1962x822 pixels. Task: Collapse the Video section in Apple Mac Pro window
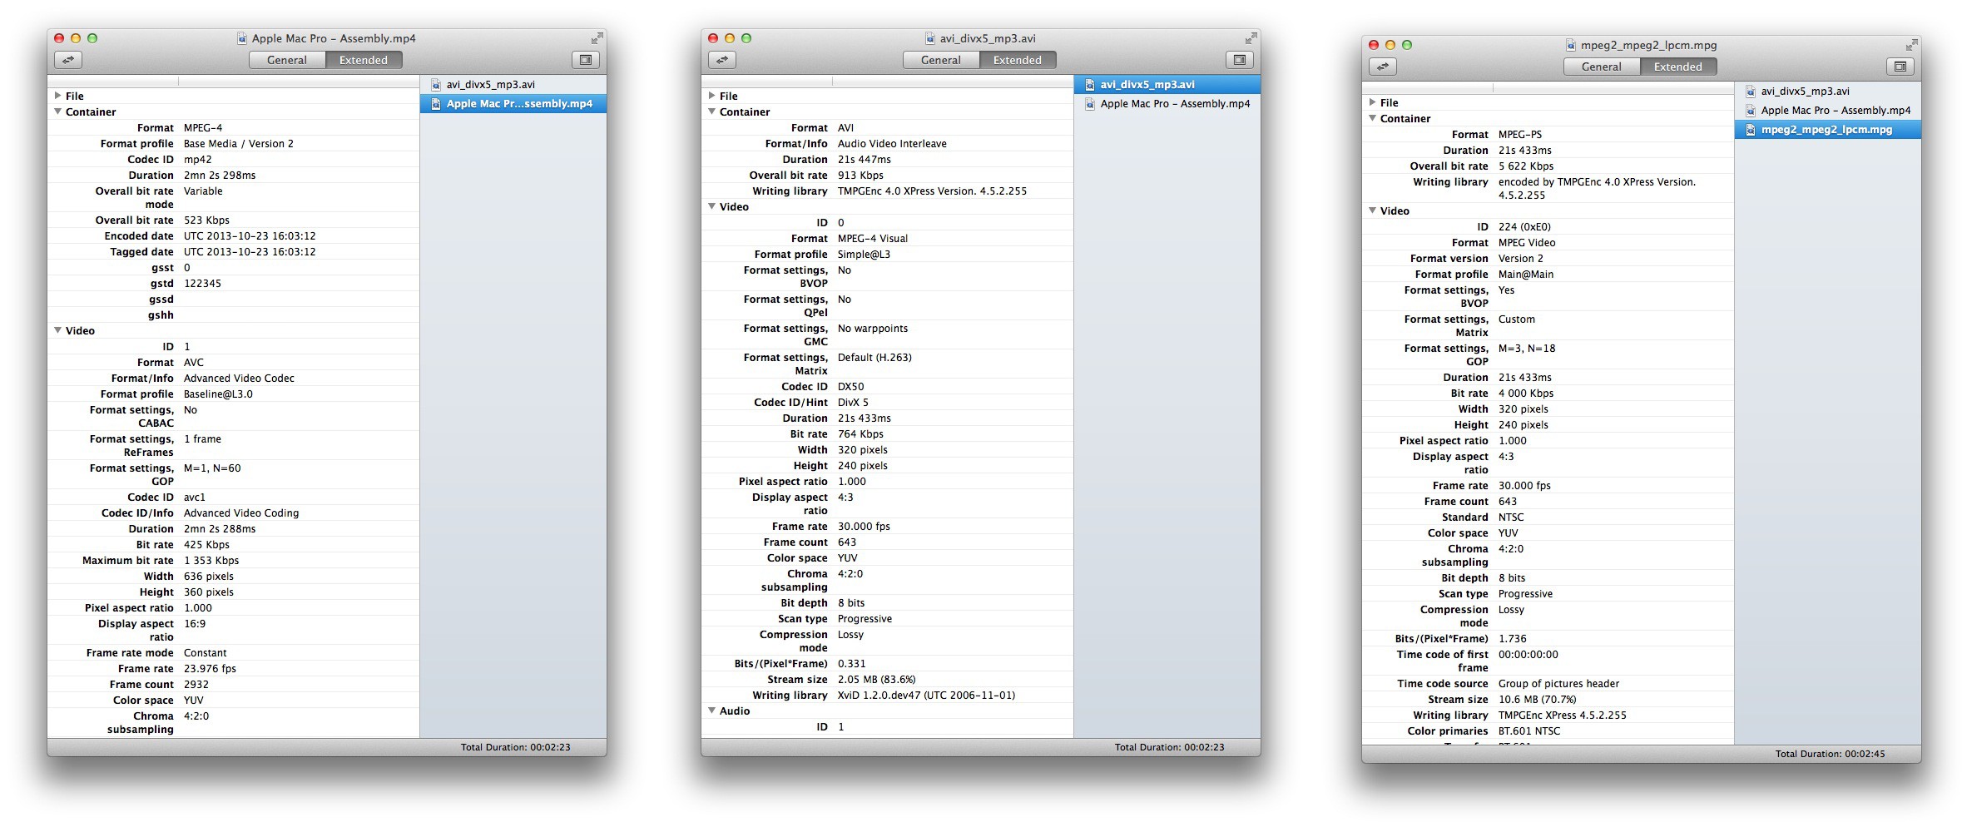[58, 330]
